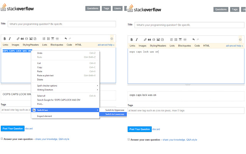This screenshot has height=154, width=246.
Task: Choose 'Switch to Lowercase' in submenu
Action: pos(115,114)
